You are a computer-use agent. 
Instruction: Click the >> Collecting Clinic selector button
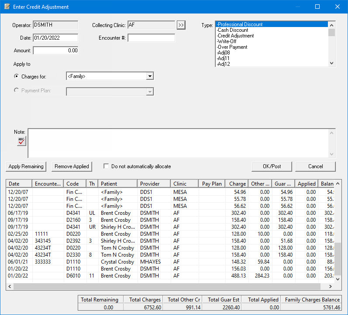click(x=181, y=25)
